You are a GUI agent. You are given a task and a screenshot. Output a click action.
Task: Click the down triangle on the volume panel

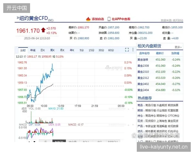point(133,109)
